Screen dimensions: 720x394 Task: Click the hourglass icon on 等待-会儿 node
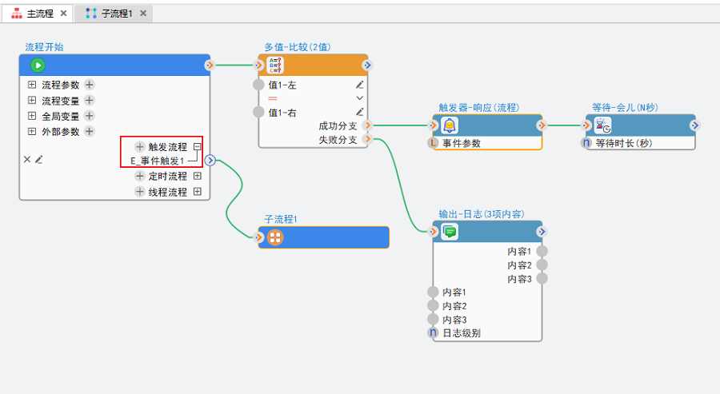[603, 125]
